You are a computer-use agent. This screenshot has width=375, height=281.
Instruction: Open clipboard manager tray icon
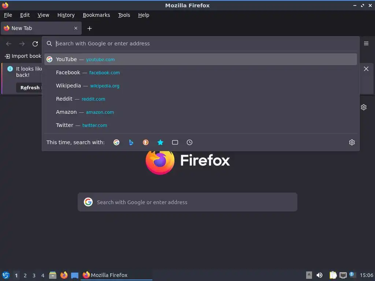(x=333, y=275)
